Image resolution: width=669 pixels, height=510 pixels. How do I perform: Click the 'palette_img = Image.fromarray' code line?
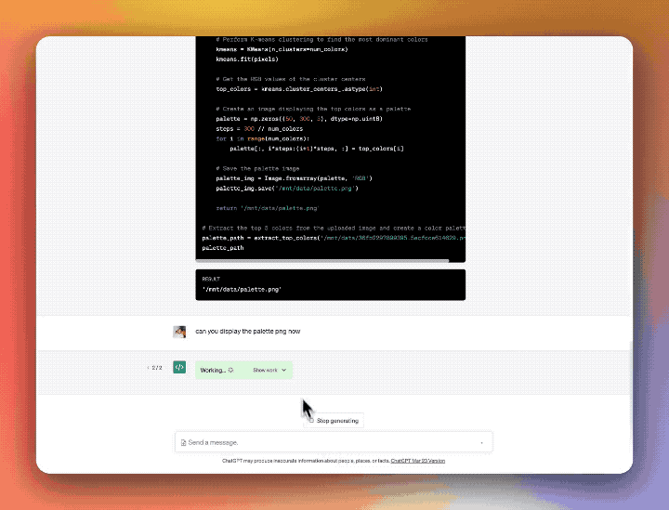coord(294,178)
